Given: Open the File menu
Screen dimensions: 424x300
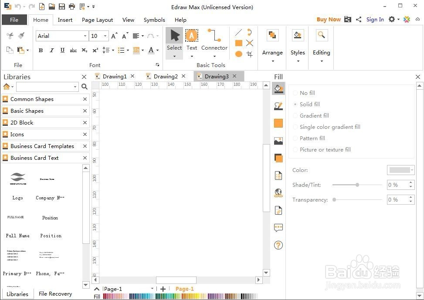Looking at the screenshot, I should [x=14, y=20].
